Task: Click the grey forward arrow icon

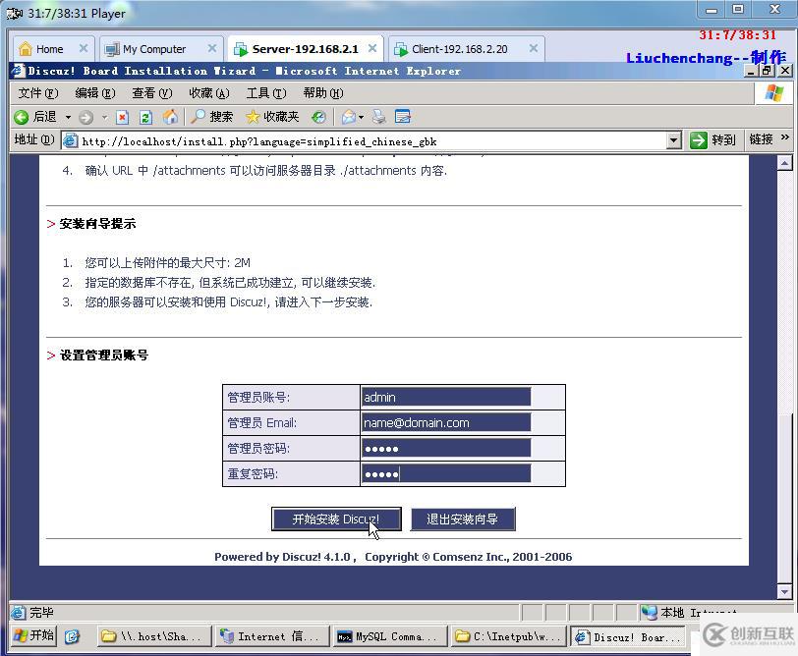Action: pyautogui.click(x=86, y=118)
